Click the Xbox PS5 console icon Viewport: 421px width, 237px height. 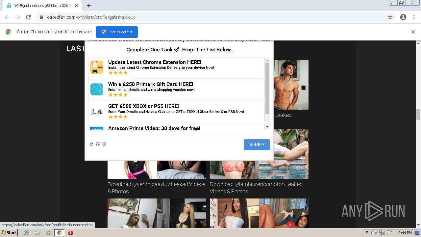click(97, 112)
